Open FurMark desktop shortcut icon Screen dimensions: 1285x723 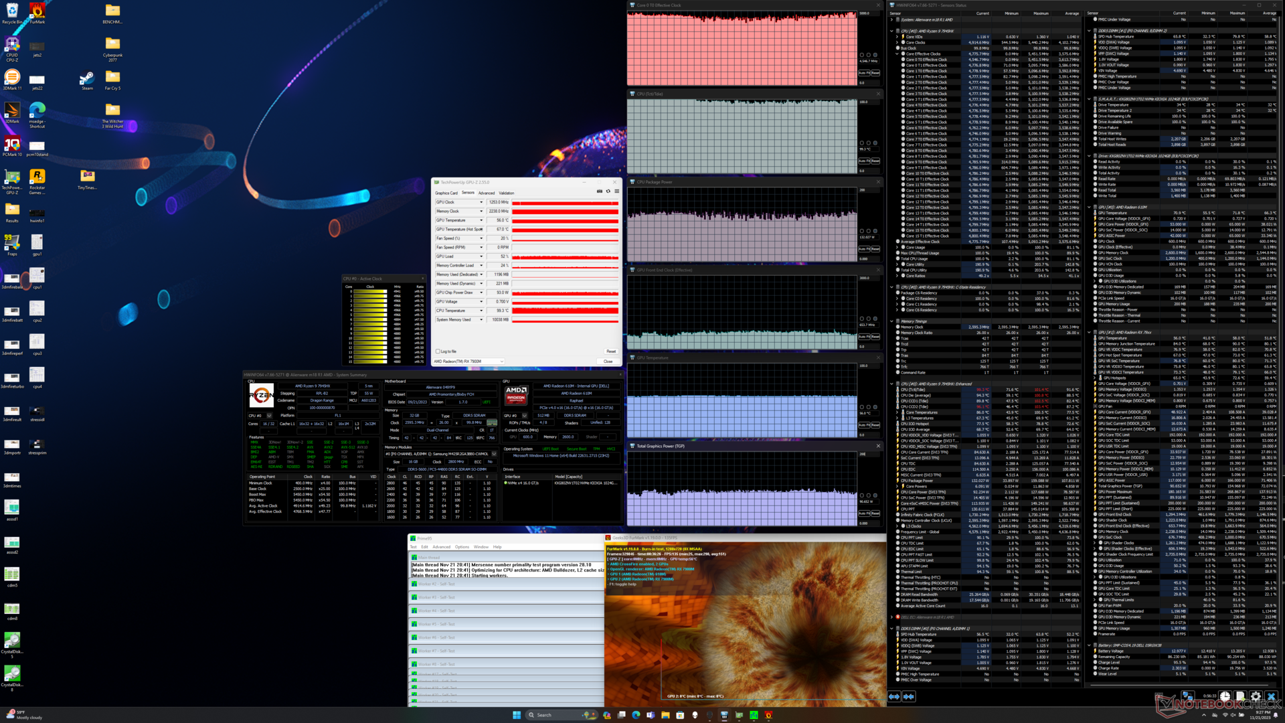pyautogui.click(x=37, y=11)
